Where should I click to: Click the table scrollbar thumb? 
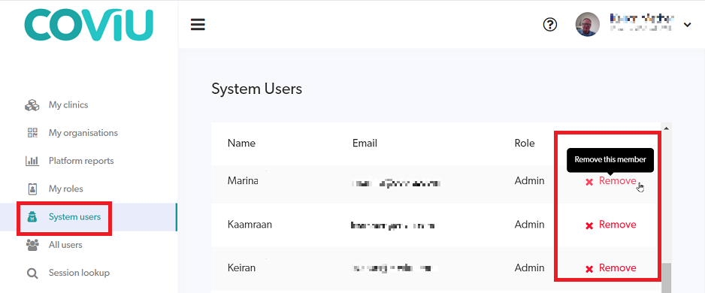click(666, 278)
